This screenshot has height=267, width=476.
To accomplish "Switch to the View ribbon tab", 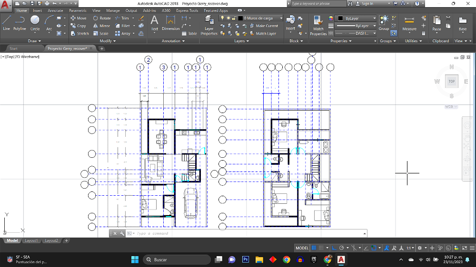I will 96,10.
